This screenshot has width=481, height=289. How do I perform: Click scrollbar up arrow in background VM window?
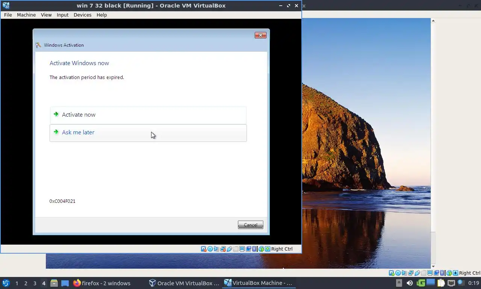pyautogui.click(x=433, y=21)
